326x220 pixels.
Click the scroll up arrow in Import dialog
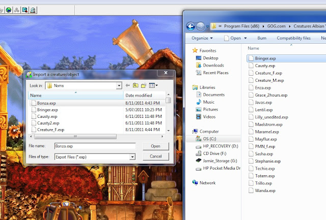169,95
